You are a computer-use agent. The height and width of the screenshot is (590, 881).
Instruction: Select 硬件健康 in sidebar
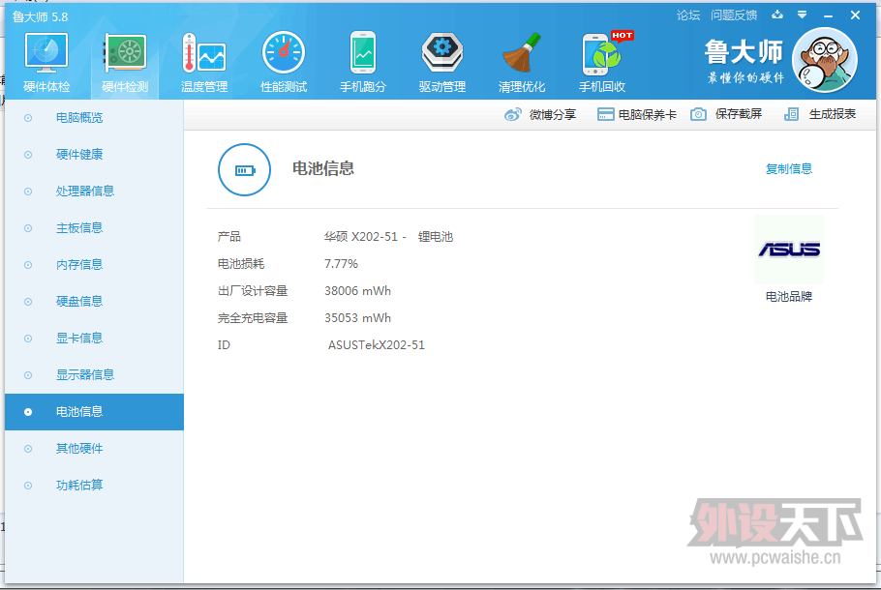pos(95,155)
